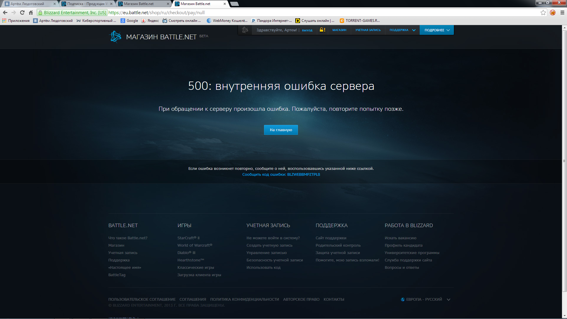
Task: Open Политика конфиденциальности footer link
Action: 245,300
